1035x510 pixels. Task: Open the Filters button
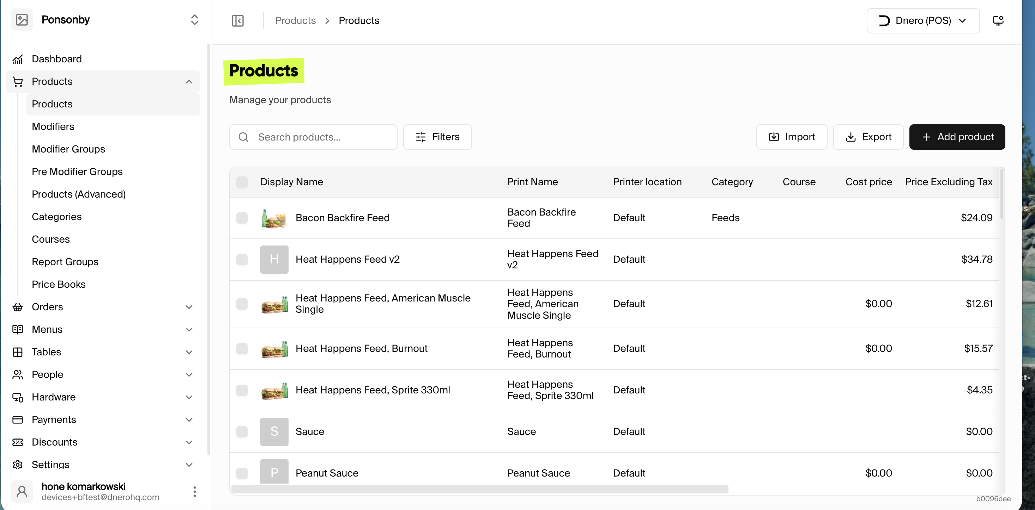[437, 137]
